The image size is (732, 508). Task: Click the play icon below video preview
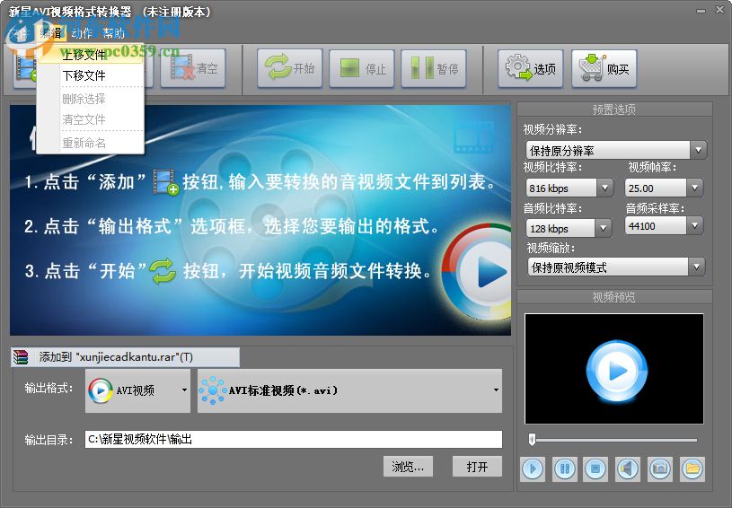click(533, 469)
